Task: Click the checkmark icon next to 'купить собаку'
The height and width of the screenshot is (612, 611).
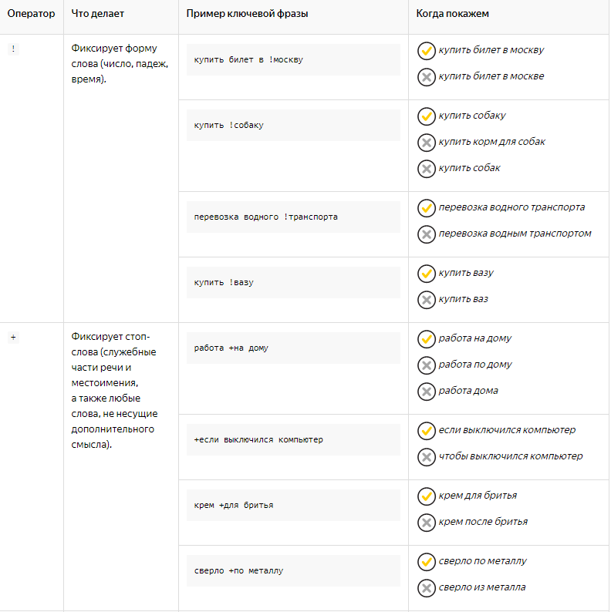Action: pos(426,116)
